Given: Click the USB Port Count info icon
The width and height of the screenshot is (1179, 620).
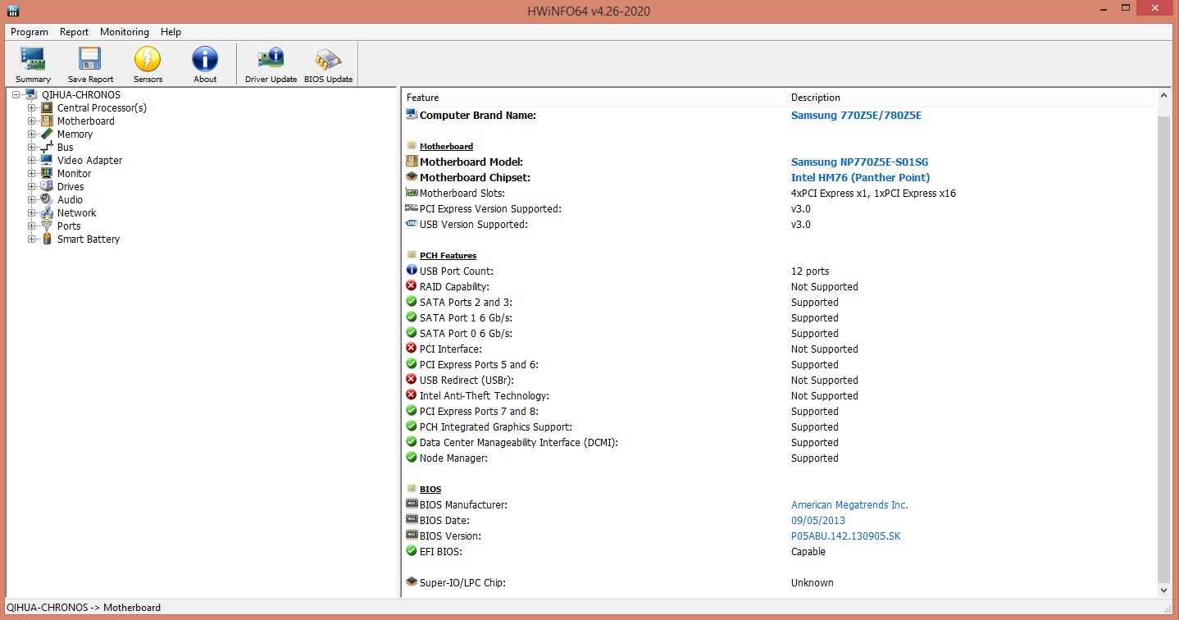Looking at the screenshot, I should pos(412,271).
